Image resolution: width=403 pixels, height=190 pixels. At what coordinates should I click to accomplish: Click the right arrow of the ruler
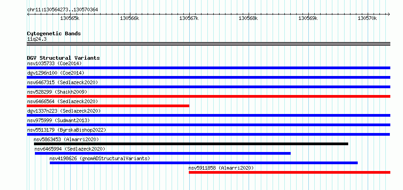click(389, 14)
